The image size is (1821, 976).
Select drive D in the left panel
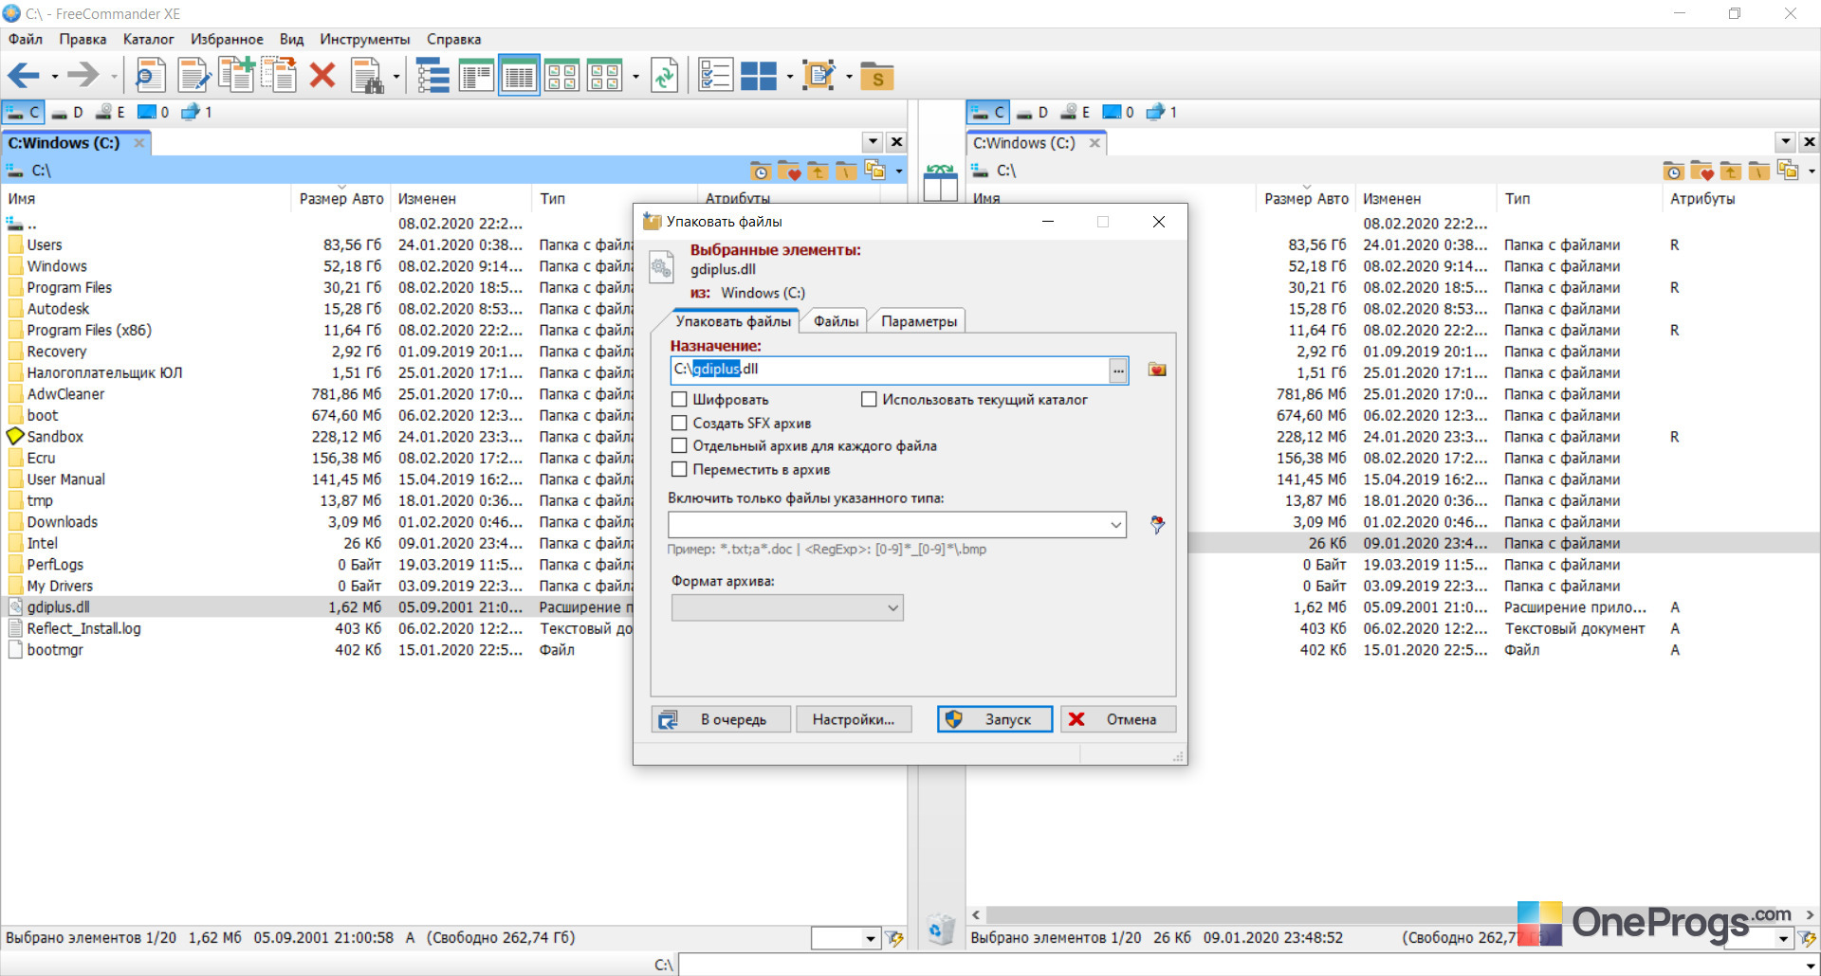(67, 112)
